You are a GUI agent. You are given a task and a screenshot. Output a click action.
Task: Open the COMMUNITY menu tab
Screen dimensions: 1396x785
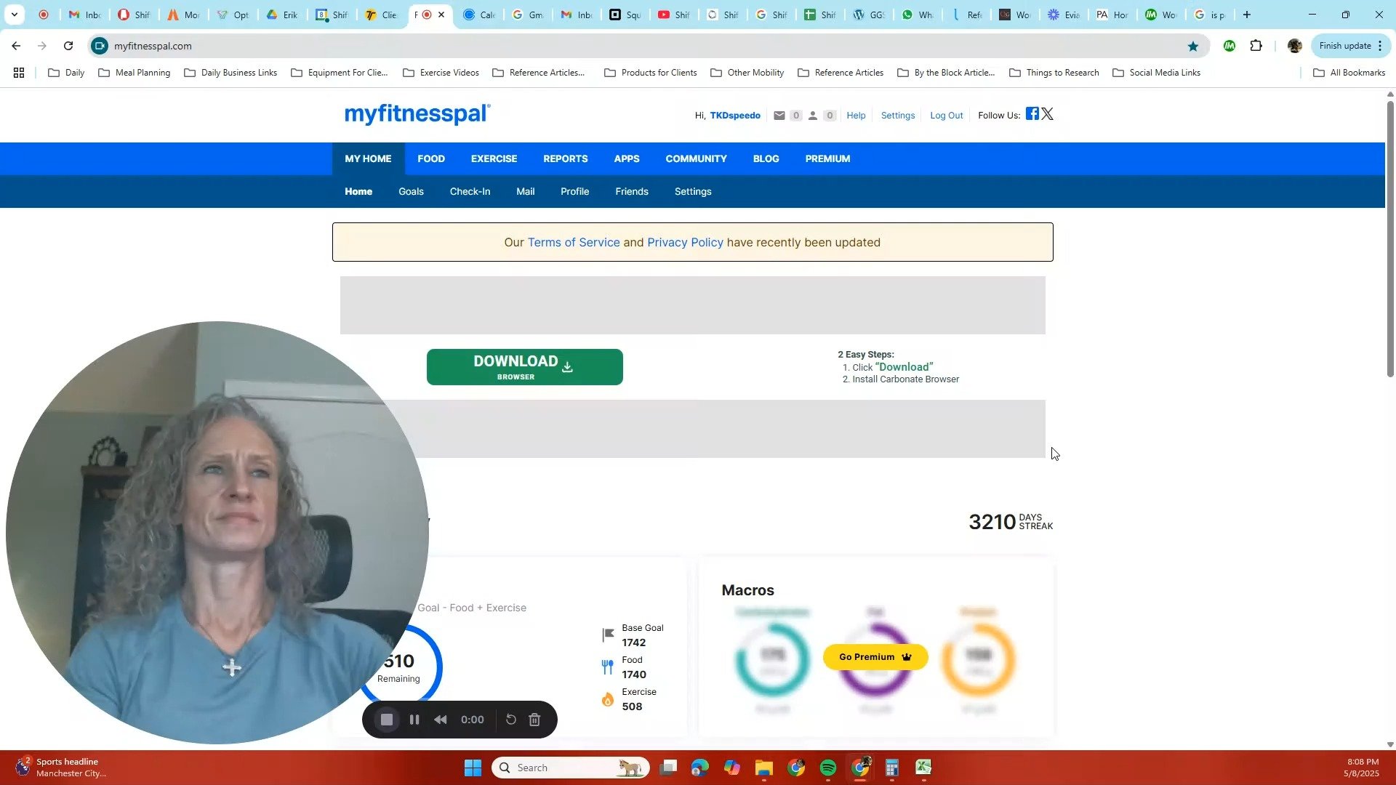point(697,158)
